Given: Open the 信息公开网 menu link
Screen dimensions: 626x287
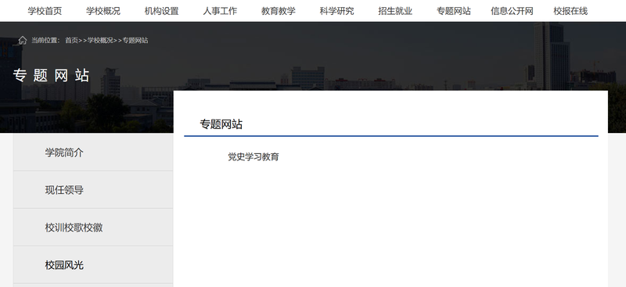Looking at the screenshot, I should [512, 11].
